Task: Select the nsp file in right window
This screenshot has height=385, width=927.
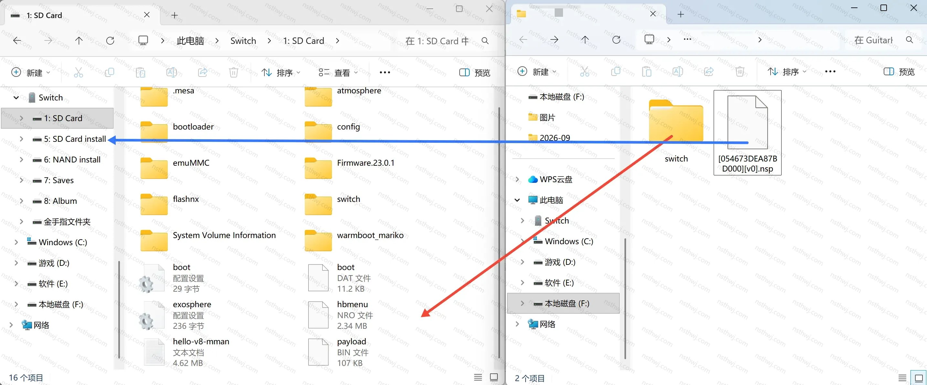Action: [x=747, y=133]
